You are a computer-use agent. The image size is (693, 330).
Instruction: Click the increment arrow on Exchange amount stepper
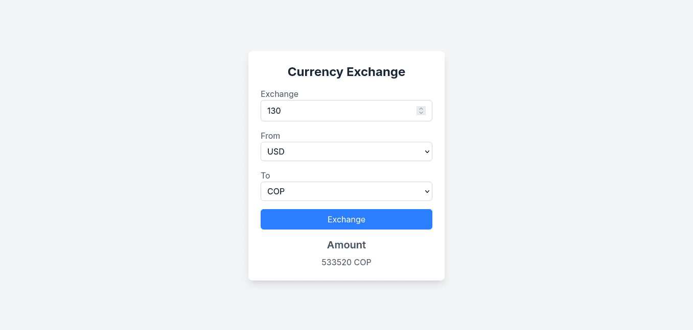(421, 109)
